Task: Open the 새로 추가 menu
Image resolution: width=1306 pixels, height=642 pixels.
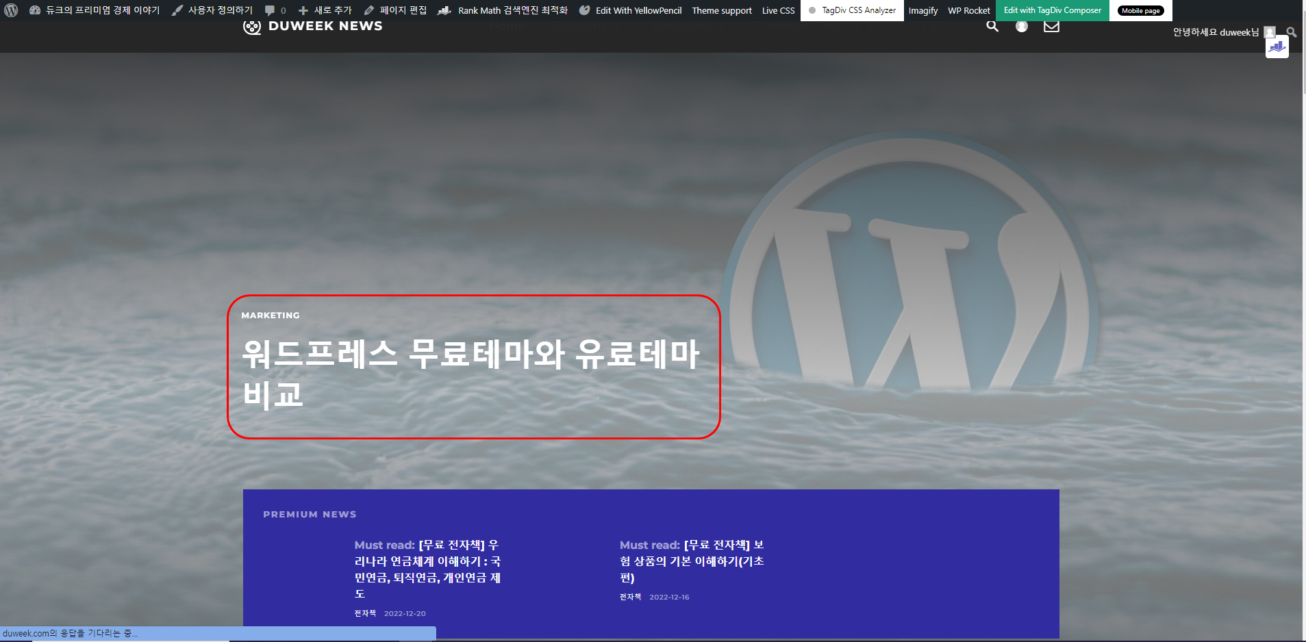Action: tap(325, 10)
